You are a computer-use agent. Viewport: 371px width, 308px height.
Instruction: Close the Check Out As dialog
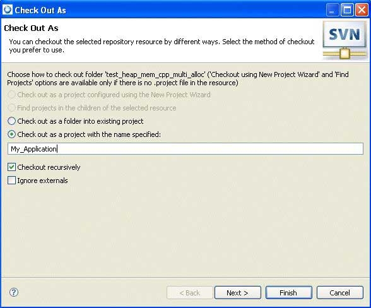click(x=362, y=10)
